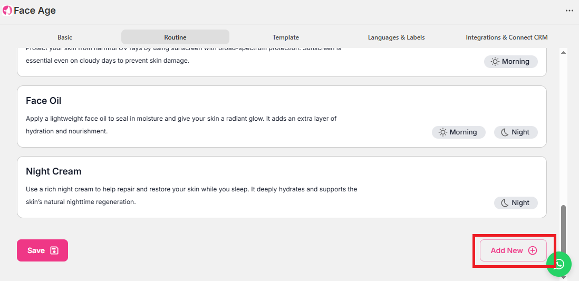Click the Add New button
The image size is (579, 281).
pyautogui.click(x=513, y=250)
